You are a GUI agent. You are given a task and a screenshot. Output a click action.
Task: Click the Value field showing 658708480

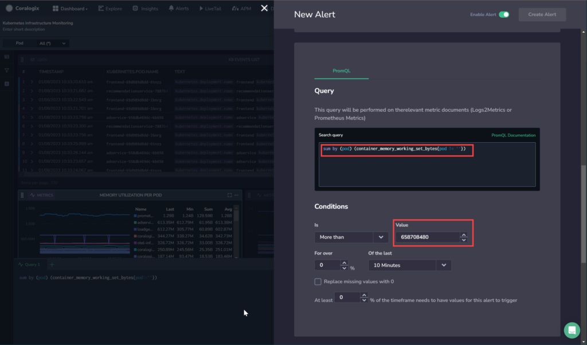428,237
